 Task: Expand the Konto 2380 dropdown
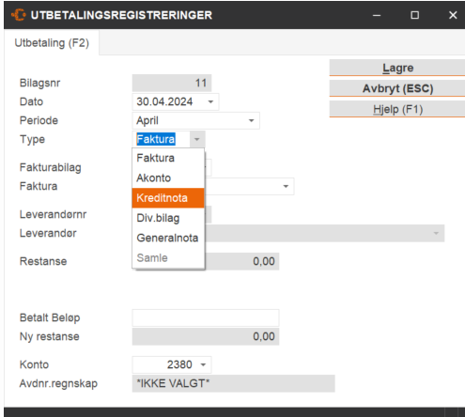coord(203,364)
